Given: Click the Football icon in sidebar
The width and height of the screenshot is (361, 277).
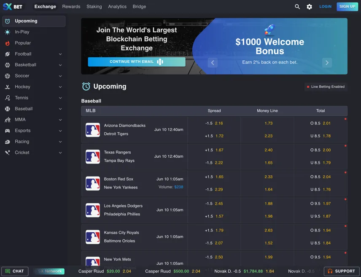Looking at the screenshot, I should coord(8,54).
